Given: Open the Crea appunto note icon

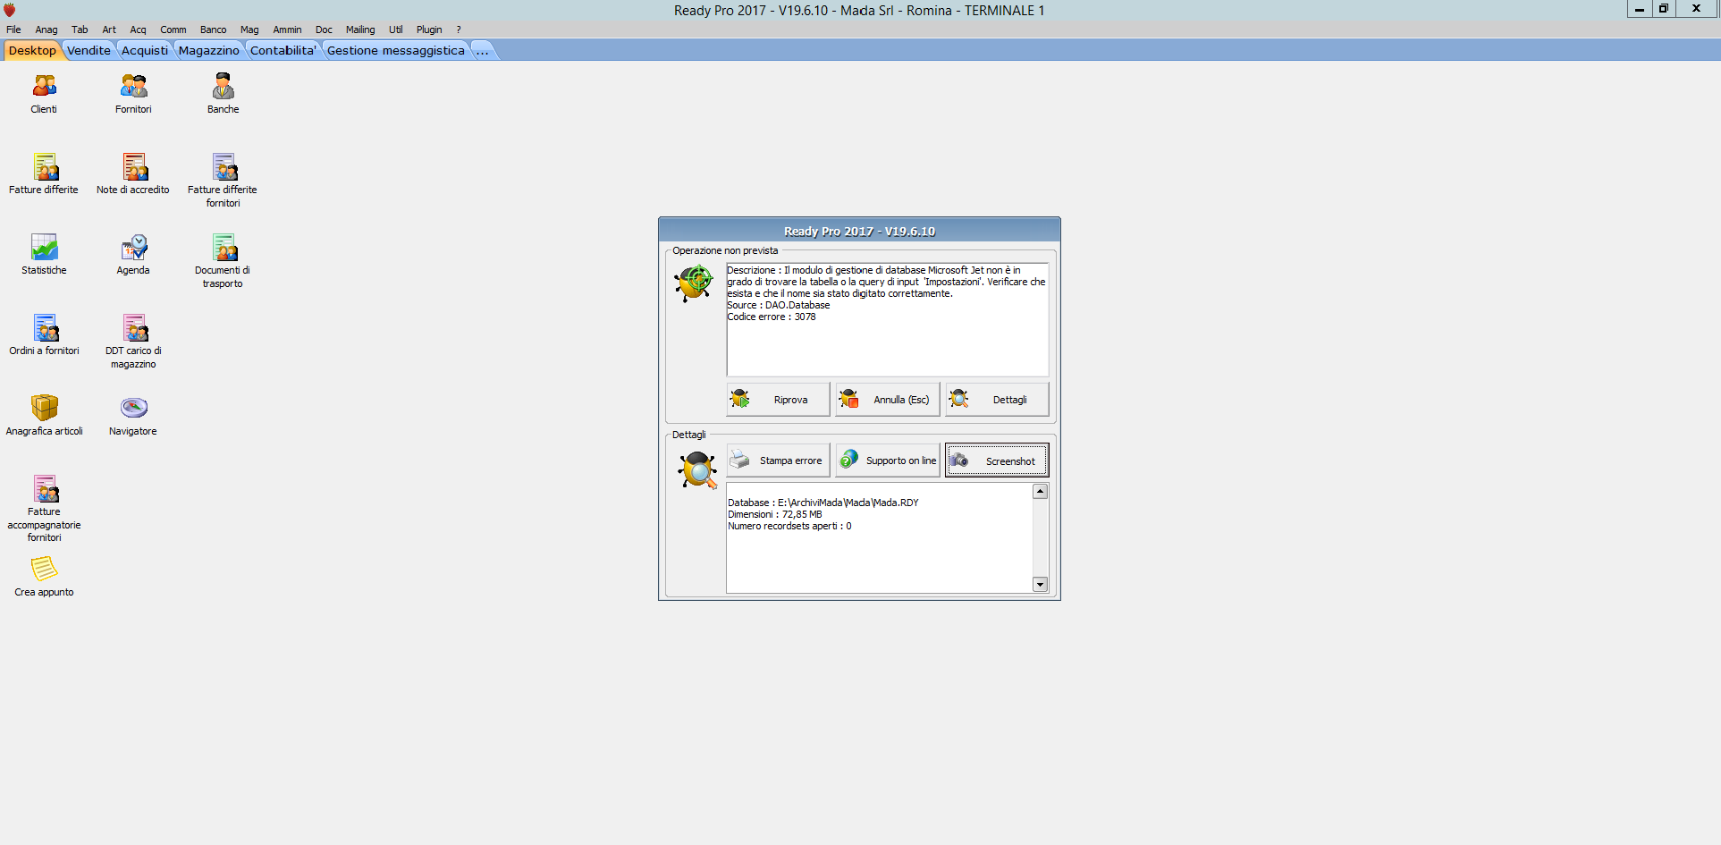Looking at the screenshot, I should pyautogui.click(x=44, y=577).
